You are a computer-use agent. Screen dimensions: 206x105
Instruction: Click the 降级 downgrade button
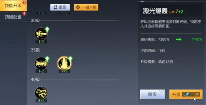pos(152,94)
